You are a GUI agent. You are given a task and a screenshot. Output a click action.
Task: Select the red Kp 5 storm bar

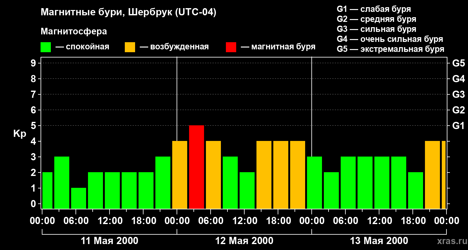[197, 167]
